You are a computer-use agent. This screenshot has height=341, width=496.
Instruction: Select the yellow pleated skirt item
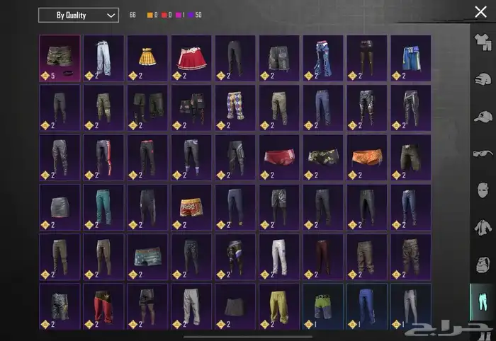[x=147, y=58]
